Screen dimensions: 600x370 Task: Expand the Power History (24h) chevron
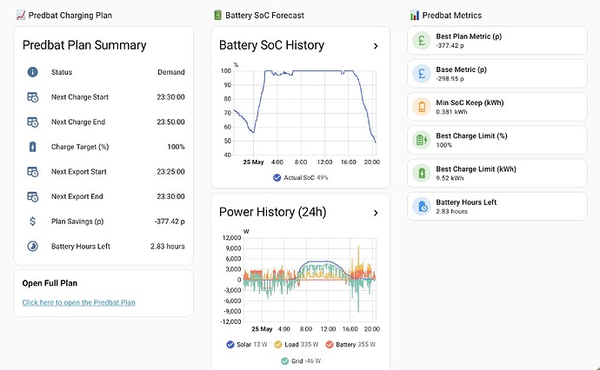[376, 213]
